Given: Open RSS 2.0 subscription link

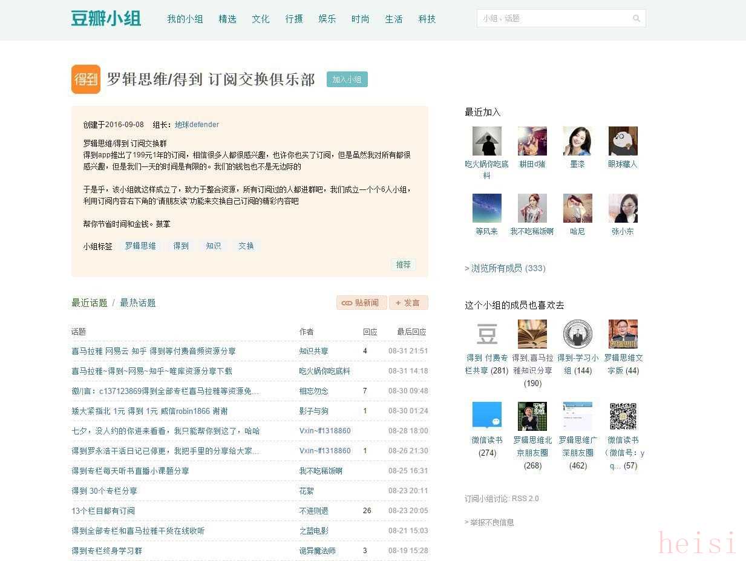Looking at the screenshot, I should coord(525,499).
